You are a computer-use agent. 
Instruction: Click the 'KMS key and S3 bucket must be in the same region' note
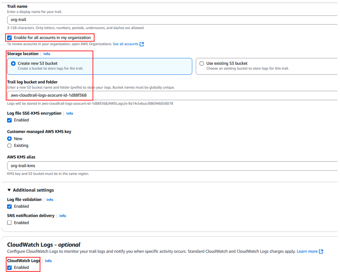48,174
